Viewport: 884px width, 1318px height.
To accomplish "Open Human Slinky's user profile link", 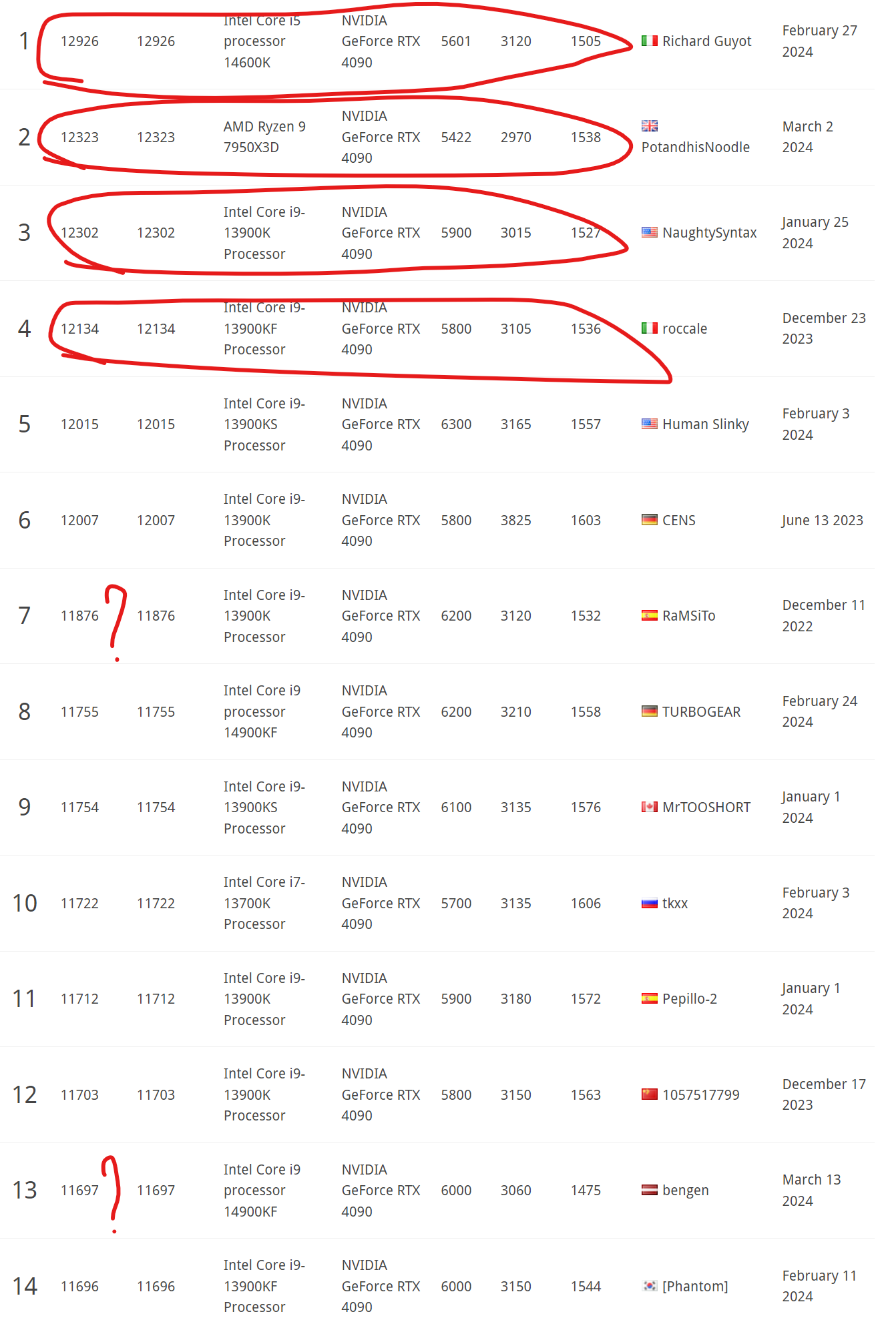I will click(x=705, y=424).
